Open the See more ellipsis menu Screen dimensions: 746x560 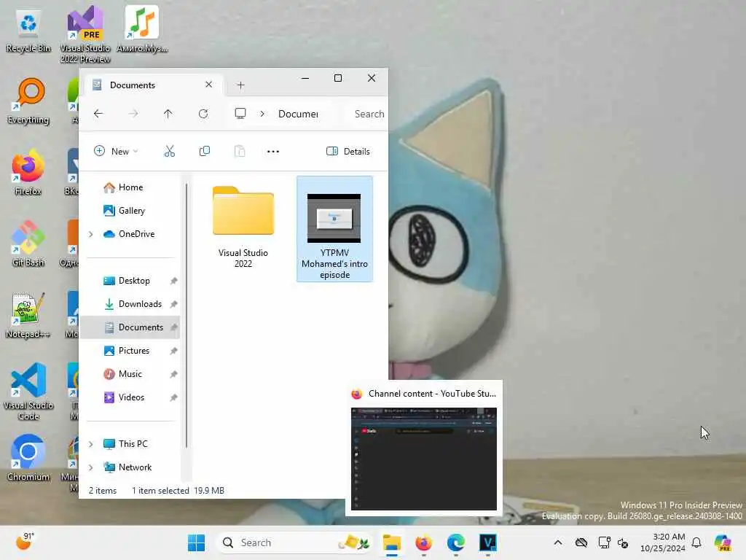pyautogui.click(x=273, y=152)
